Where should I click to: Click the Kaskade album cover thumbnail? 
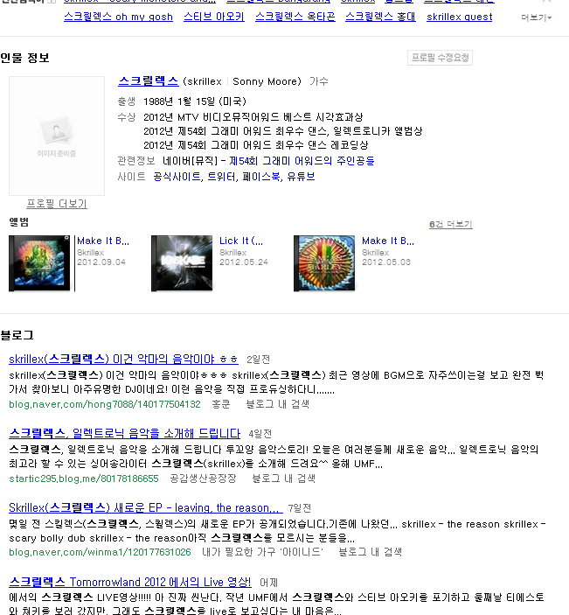[182, 263]
